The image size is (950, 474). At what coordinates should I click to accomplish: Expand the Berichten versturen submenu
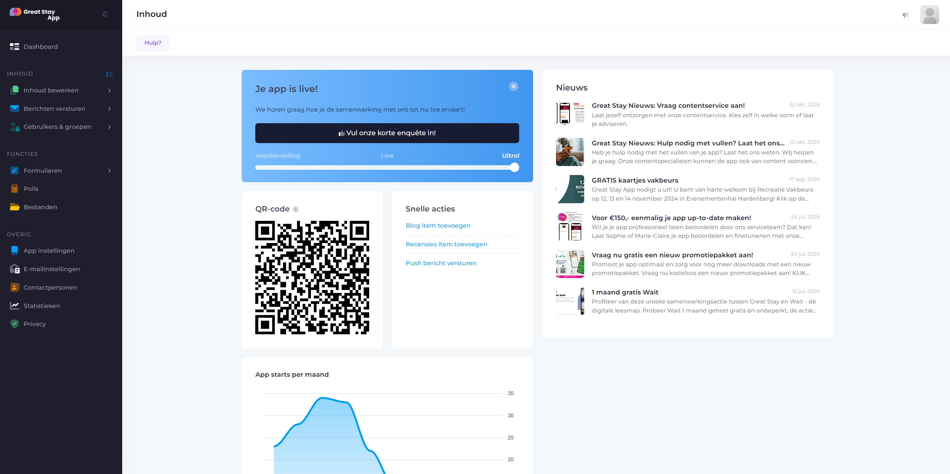109,109
